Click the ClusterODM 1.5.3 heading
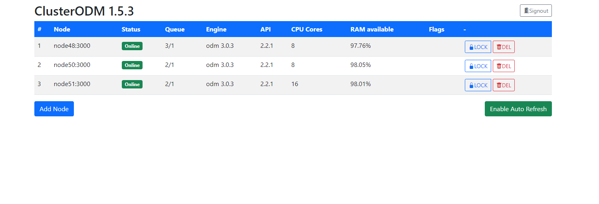This screenshot has height=204, width=599. pyautogui.click(x=84, y=11)
